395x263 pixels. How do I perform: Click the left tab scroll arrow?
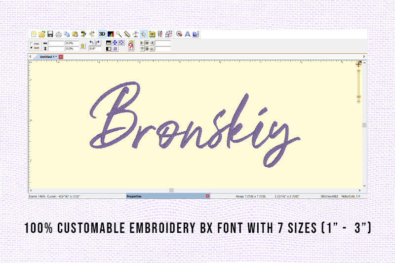coord(30,57)
